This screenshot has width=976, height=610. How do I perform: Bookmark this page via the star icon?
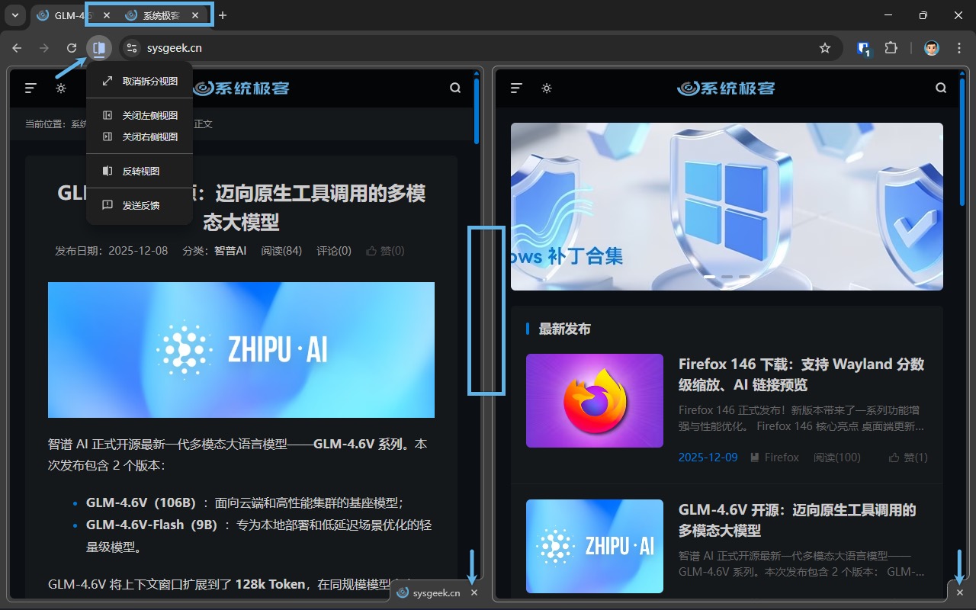pyautogui.click(x=825, y=47)
